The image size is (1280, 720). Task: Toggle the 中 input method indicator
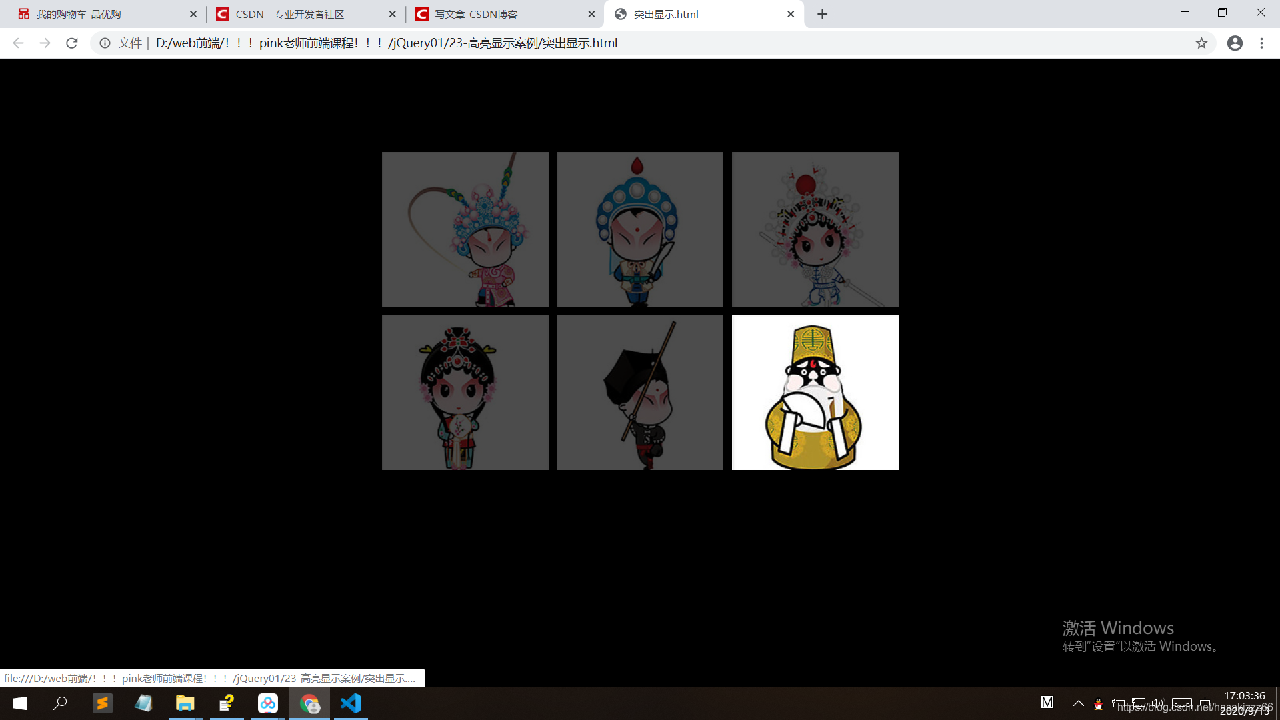tap(1205, 703)
